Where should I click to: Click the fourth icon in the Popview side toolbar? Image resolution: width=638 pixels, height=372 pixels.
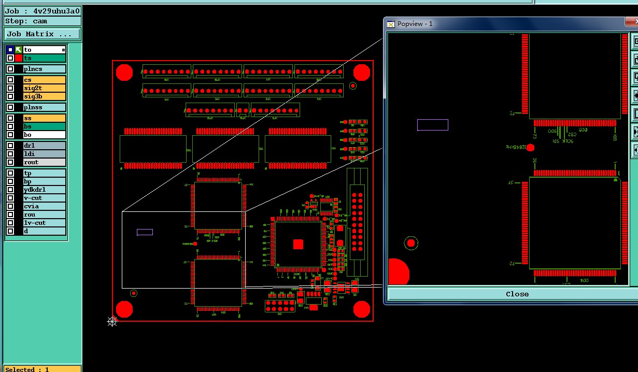[x=634, y=95]
